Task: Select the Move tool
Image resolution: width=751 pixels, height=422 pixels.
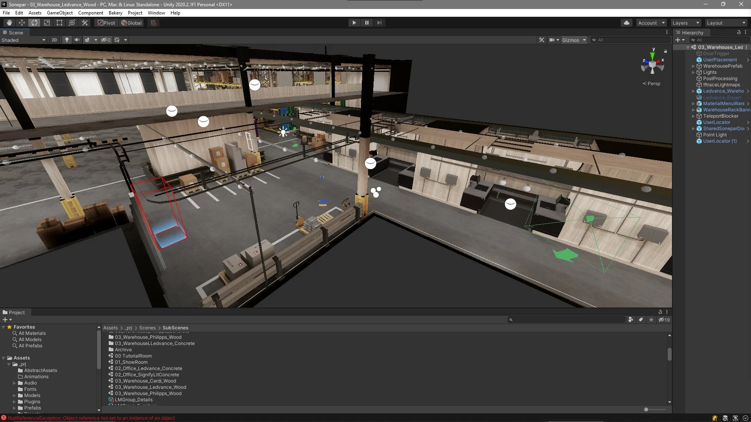Action: pyautogui.click(x=22, y=23)
